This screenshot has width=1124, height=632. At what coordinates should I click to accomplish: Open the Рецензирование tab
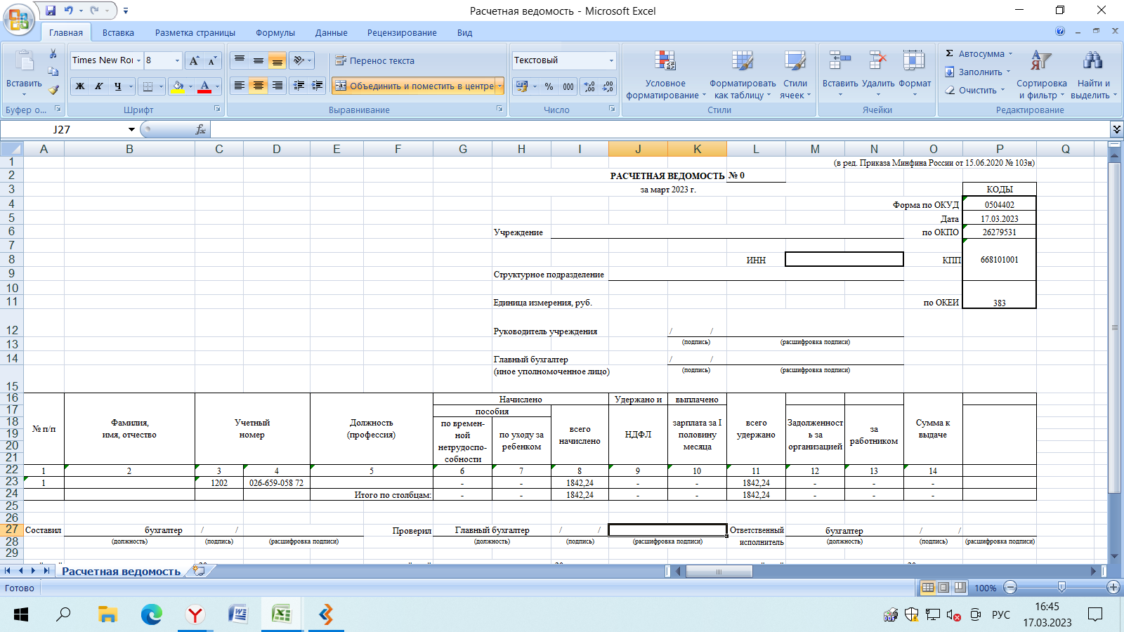(x=402, y=32)
